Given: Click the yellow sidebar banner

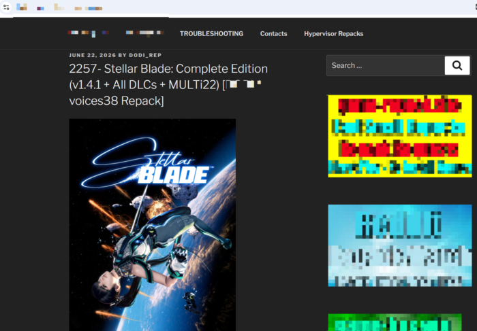Looking at the screenshot, I should click(x=400, y=136).
